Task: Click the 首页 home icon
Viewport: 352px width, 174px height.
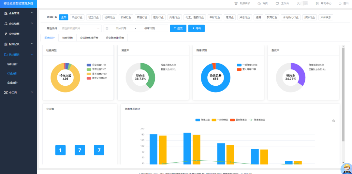Action: point(259,3)
